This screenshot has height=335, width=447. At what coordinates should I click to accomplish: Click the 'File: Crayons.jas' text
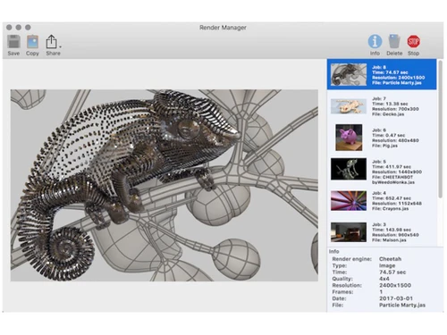point(390,208)
